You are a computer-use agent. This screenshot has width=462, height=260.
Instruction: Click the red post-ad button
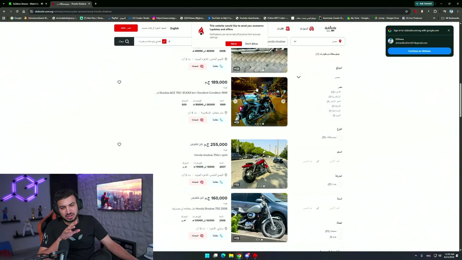(x=126, y=28)
